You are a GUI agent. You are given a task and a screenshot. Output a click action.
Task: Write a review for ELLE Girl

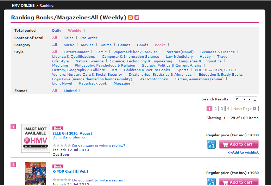(99, 146)
